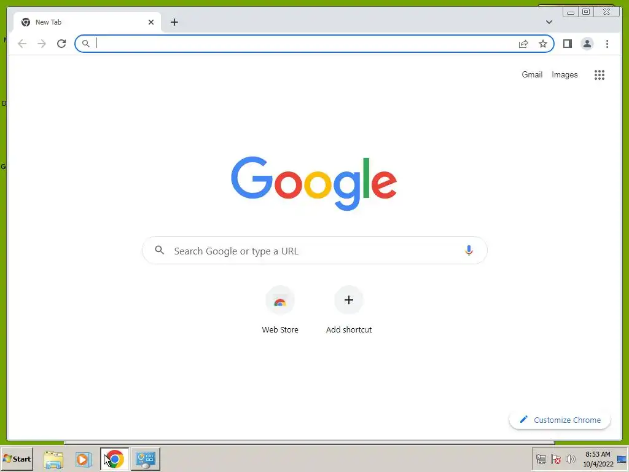Click the volume speaker tray icon

(x=570, y=459)
